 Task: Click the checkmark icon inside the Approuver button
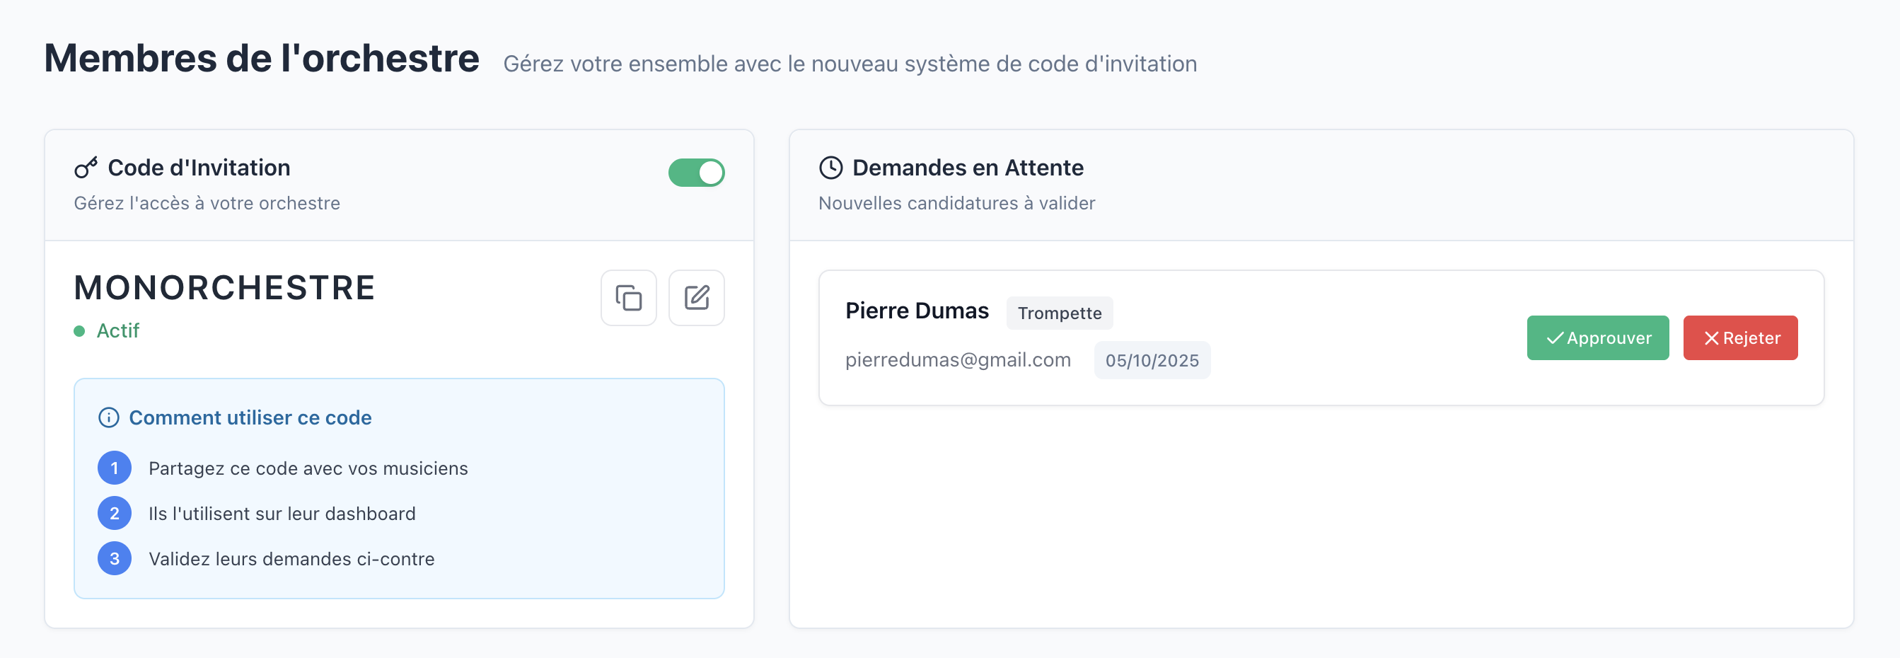pyautogui.click(x=1556, y=338)
